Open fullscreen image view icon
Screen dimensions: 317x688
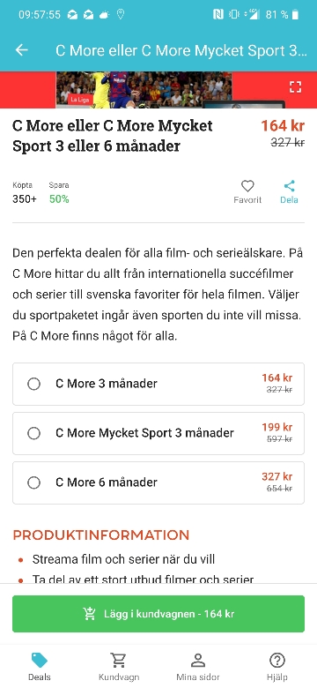(296, 86)
